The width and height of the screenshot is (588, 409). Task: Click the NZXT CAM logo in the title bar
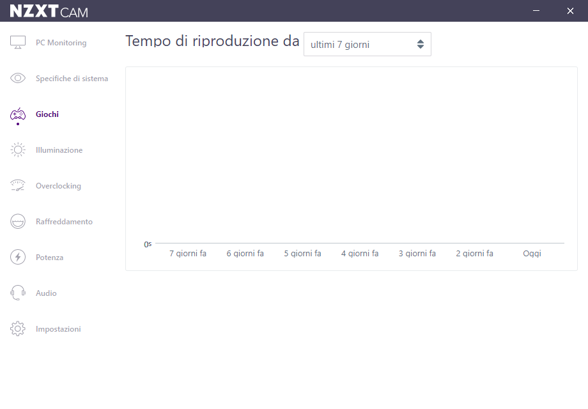[x=49, y=11]
